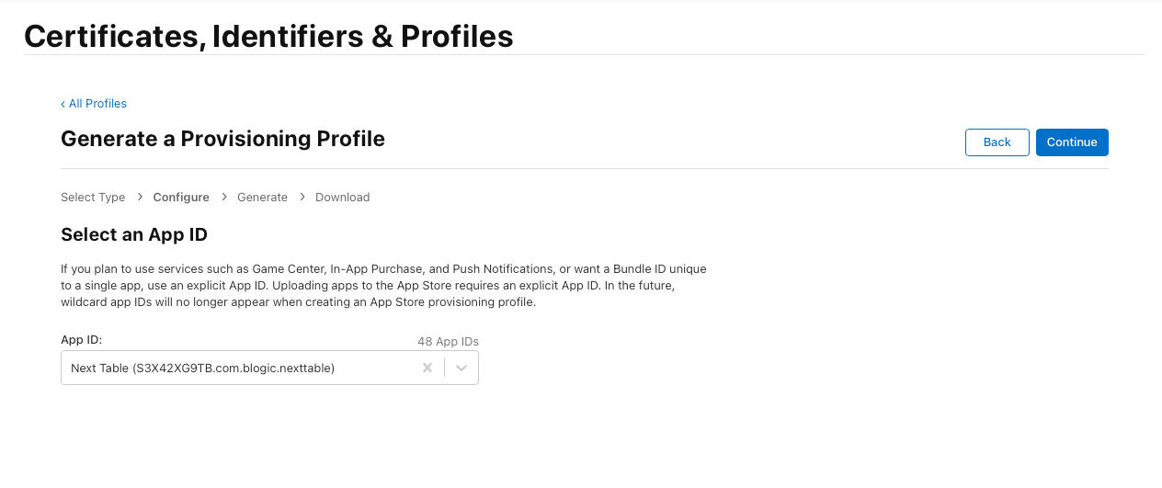Select the Generate breadcrumb step
Screen dimensions: 1162x488
click(262, 197)
